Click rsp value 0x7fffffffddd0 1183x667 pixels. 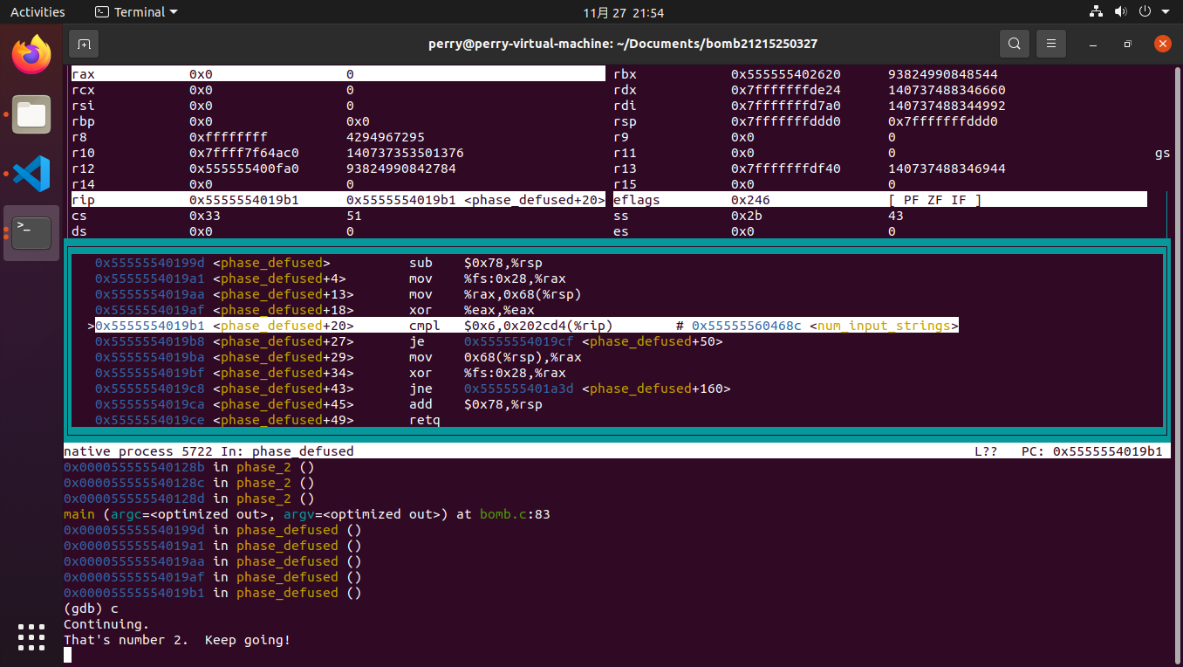[x=786, y=121]
